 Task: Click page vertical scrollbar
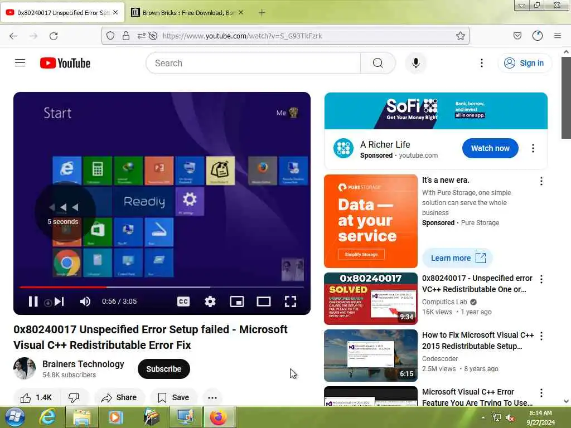click(x=566, y=98)
